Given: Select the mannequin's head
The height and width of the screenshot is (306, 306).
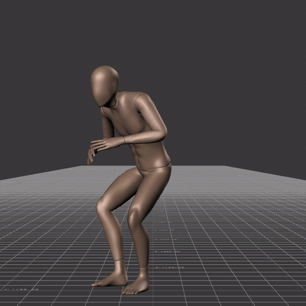Looking at the screenshot, I should pos(105,86).
